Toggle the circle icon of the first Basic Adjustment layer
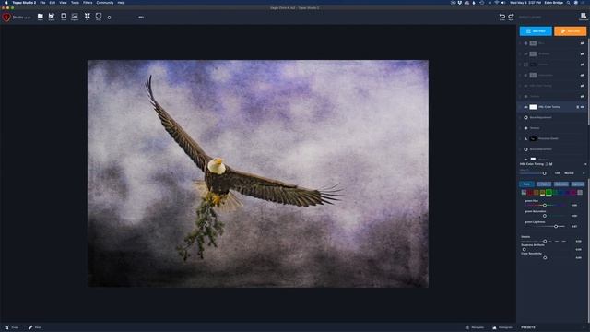Viewport: 590px width, 332px height. [x=525, y=117]
